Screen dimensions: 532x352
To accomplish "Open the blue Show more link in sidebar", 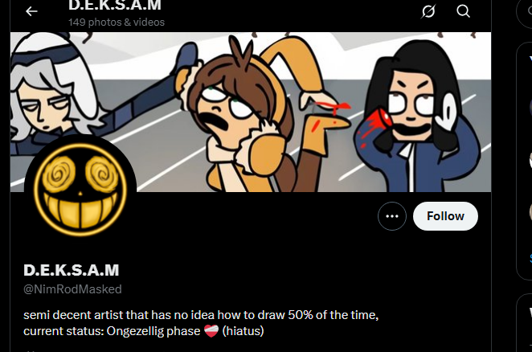I will click(530, 259).
